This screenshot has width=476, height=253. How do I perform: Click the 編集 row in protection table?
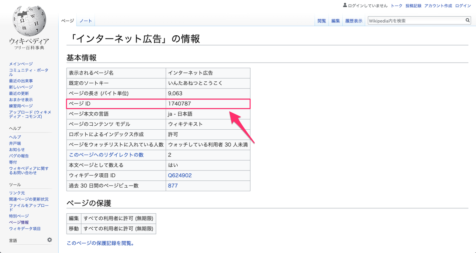click(x=111, y=218)
